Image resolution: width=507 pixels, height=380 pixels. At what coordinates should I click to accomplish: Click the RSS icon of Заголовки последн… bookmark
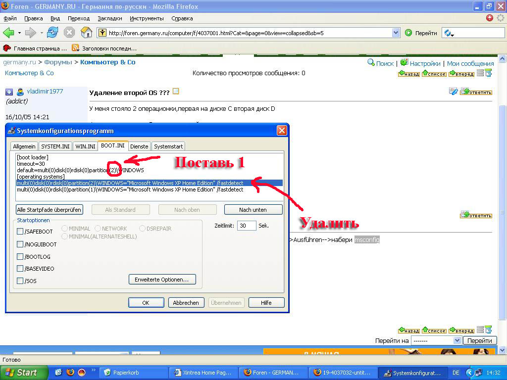[x=75, y=48]
